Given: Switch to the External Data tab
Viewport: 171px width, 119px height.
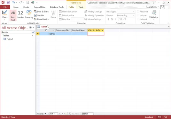Looking at the screenshot, I should pos(40,7).
